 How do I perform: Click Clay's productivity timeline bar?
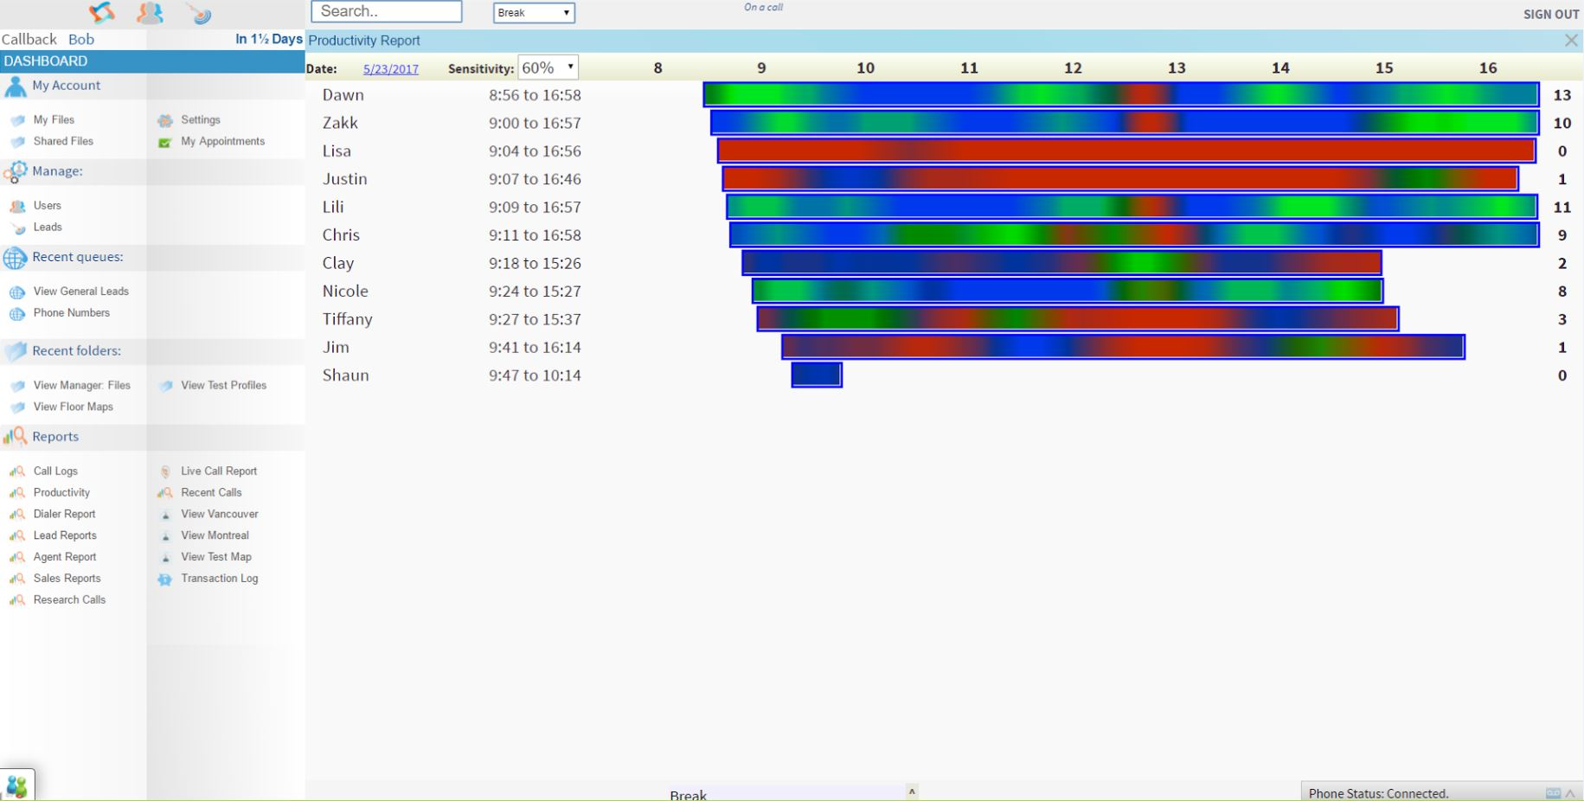tap(1061, 263)
